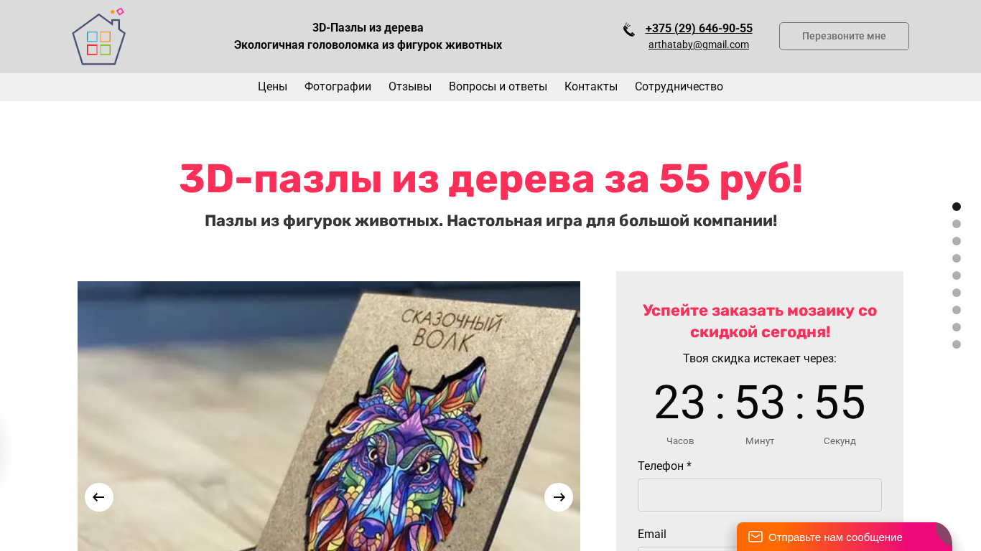The height and width of the screenshot is (551, 981).
Task: Jump to the last page navigation dot
Action: (x=957, y=344)
